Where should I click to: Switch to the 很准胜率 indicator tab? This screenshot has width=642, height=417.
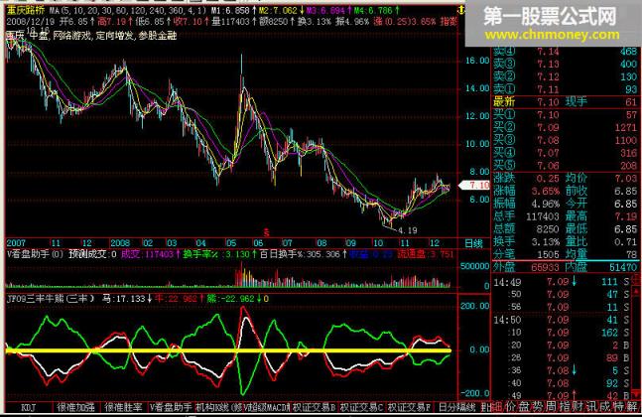[123, 408]
